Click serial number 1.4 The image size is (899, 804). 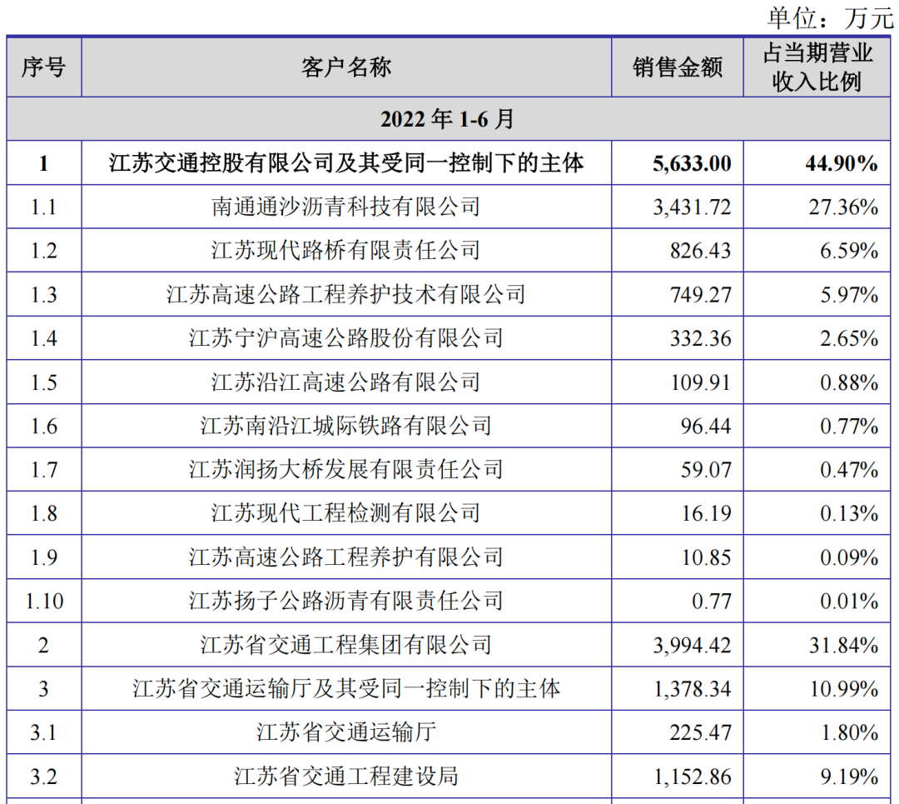coord(44,338)
